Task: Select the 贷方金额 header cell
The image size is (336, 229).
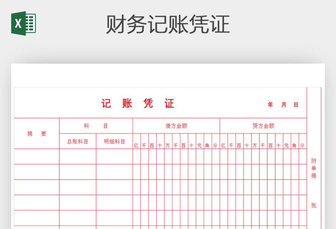Action: pyautogui.click(x=263, y=126)
